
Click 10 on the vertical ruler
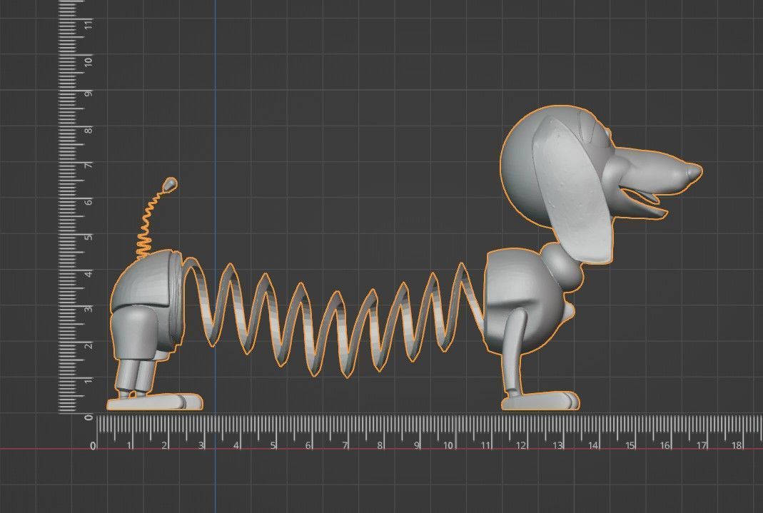tap(88, 61)
